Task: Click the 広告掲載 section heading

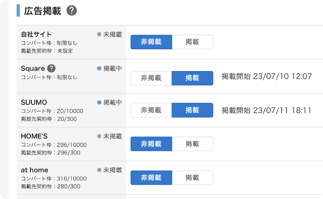Action: tap(43, 11)
